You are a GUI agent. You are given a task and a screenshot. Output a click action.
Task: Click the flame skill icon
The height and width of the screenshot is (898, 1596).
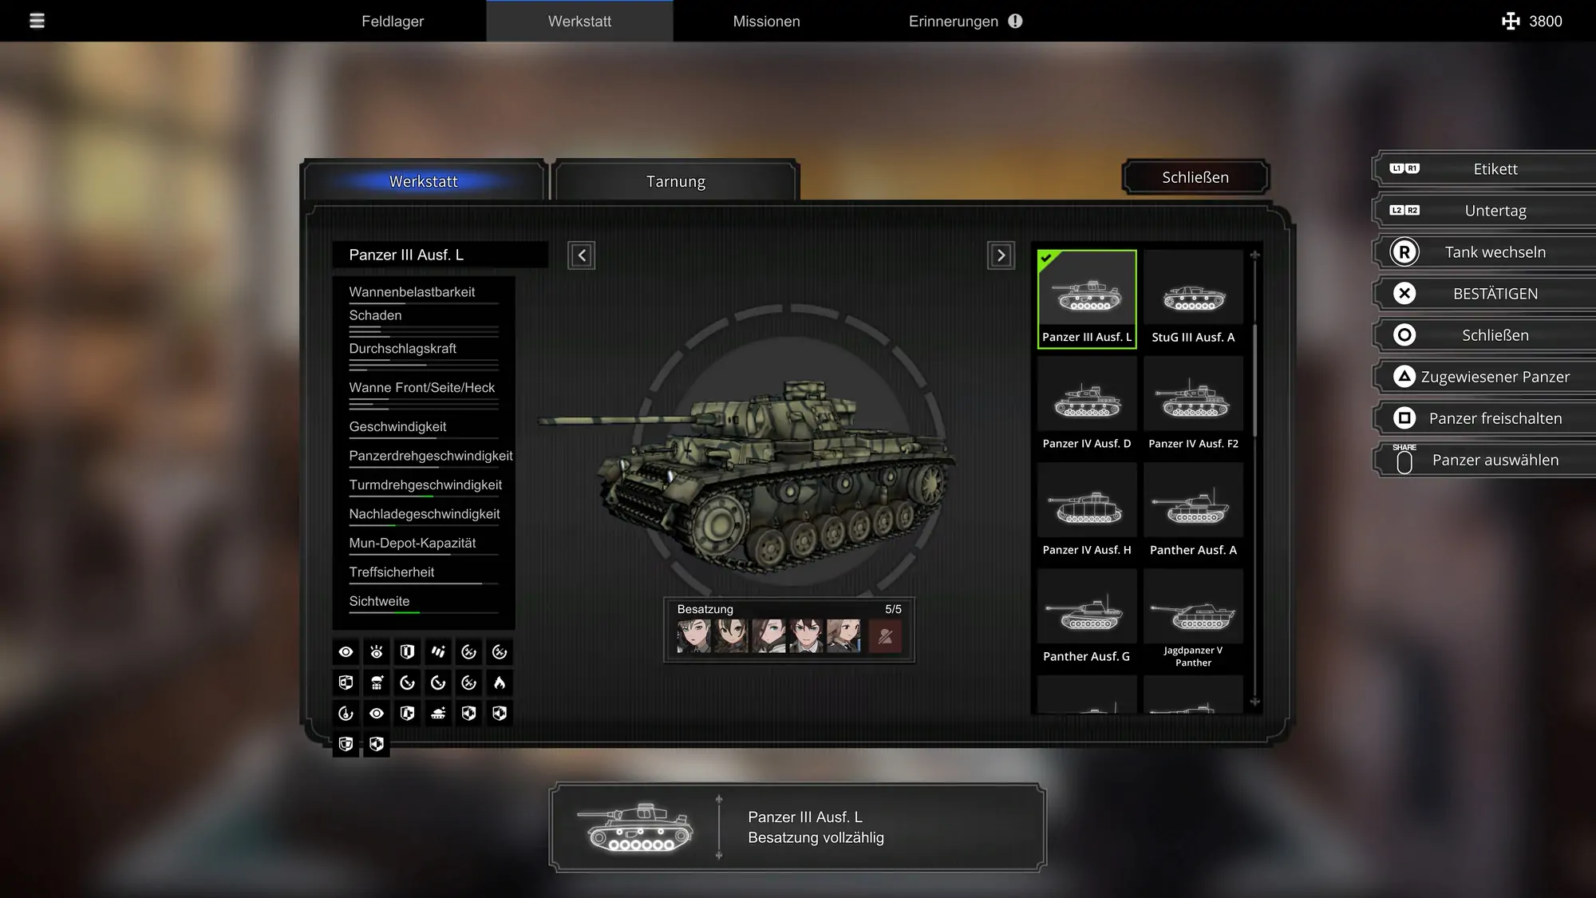500,682
